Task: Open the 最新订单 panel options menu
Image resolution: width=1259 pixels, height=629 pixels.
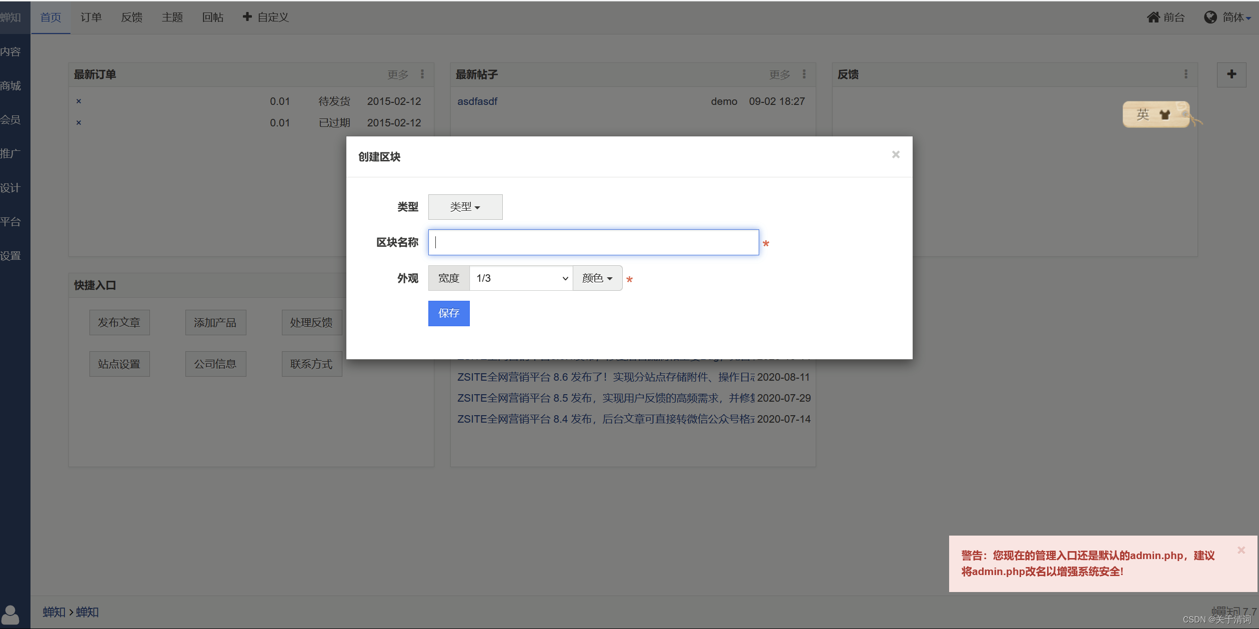Action: tap(422, 74)
